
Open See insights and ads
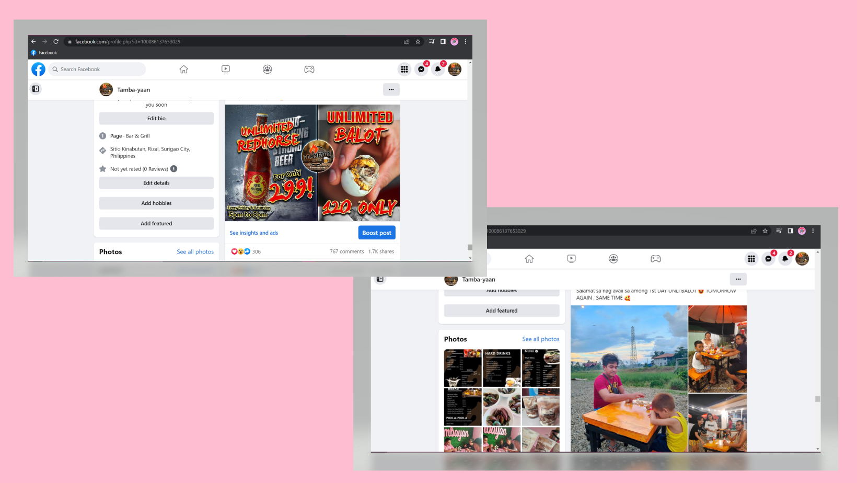click(254, 233)
